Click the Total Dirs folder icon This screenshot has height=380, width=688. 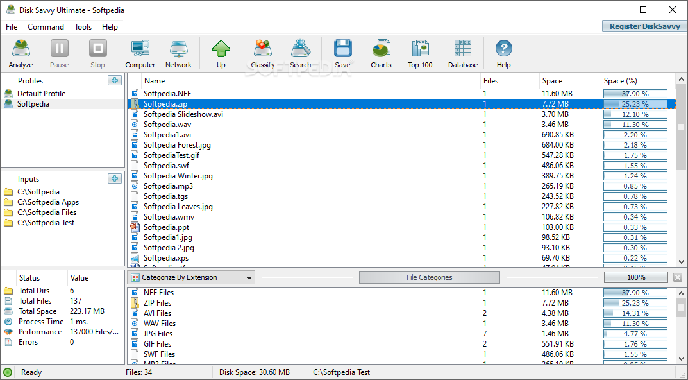pos(8,291)
